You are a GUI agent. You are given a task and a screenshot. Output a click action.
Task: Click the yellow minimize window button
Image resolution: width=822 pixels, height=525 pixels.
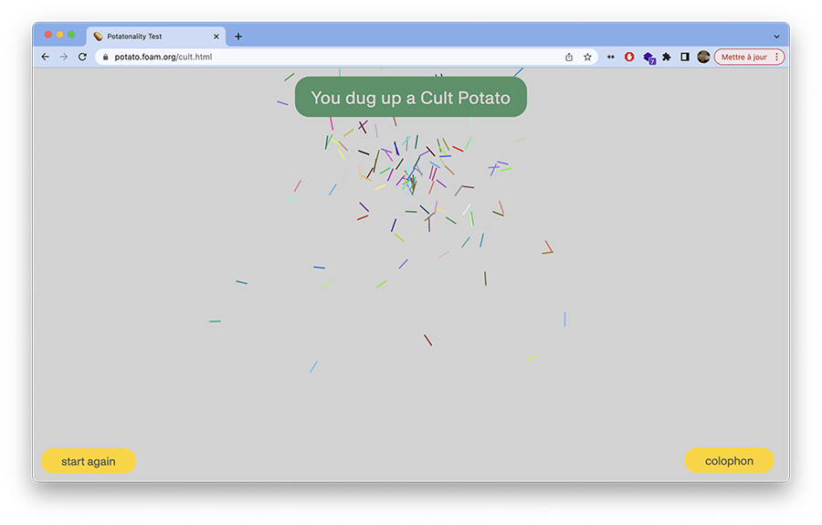click(59, 35)
